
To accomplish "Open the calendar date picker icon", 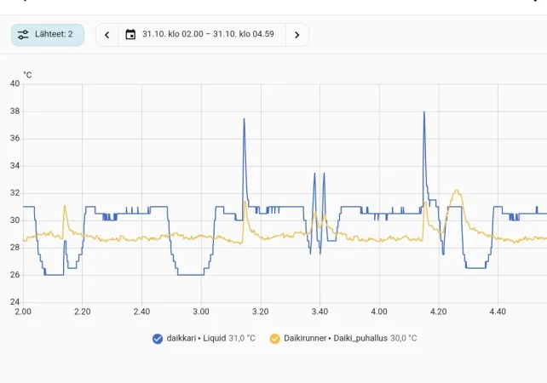I will (130, 35).
